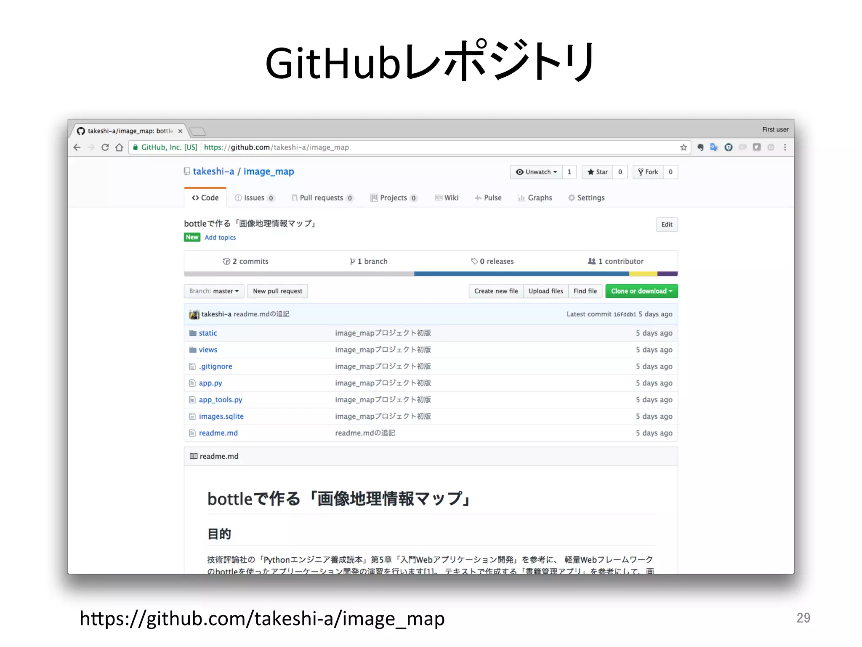
Task: Click the static folder icon
Action: pyautogui.click(x=193, y=333)
